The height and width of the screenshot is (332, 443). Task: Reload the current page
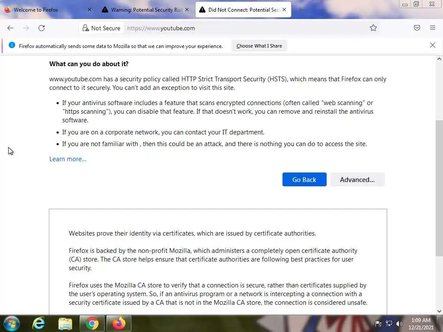(x=42, y=28)
